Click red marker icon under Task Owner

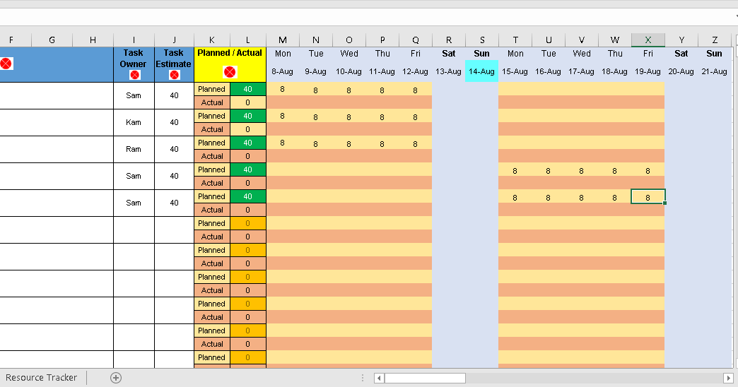(x=134, y=75)
